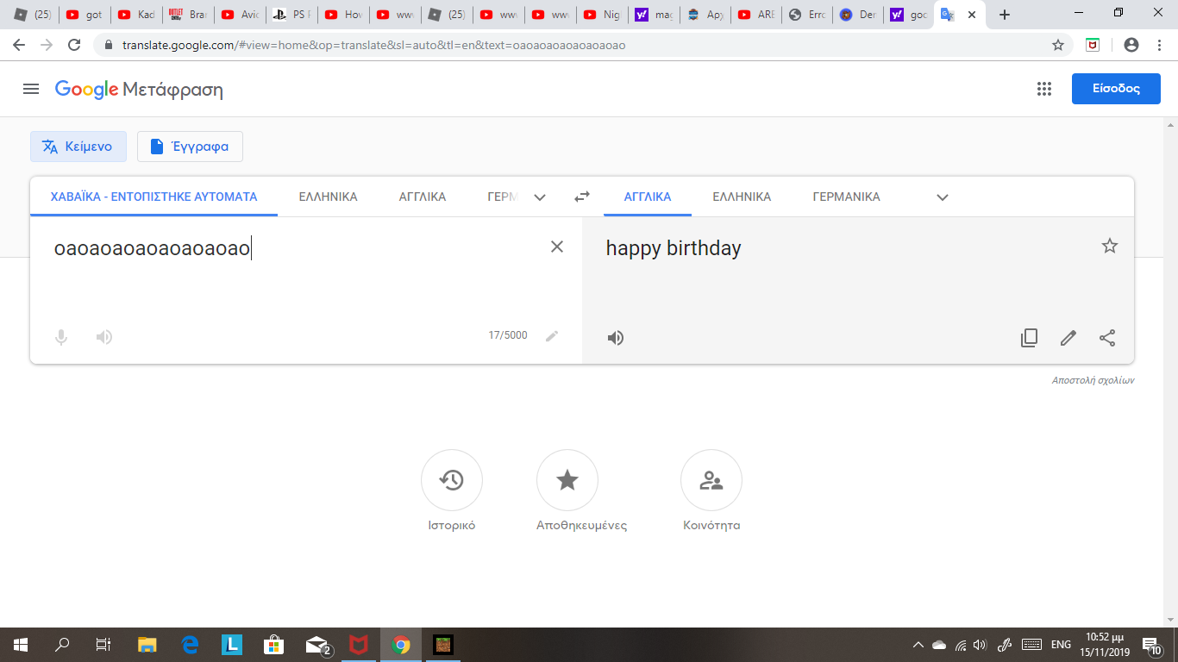Image resolution: width=1178 pixels, height=662 pixels.
Task: Switch to the Nig YouTube tab
Action: coord(602,15)
